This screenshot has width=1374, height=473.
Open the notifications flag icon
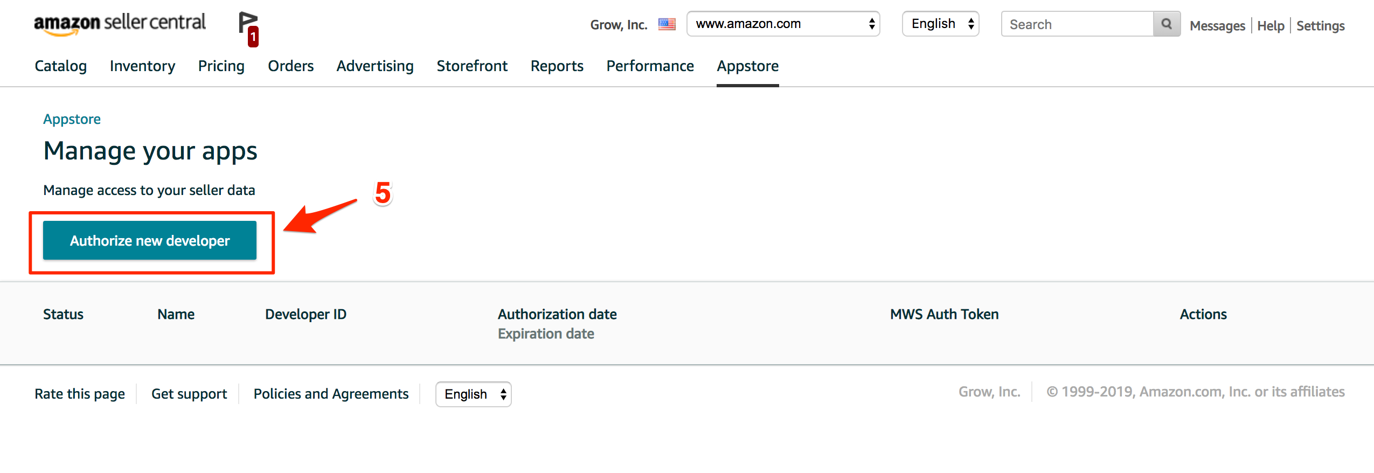coord(248,28)
